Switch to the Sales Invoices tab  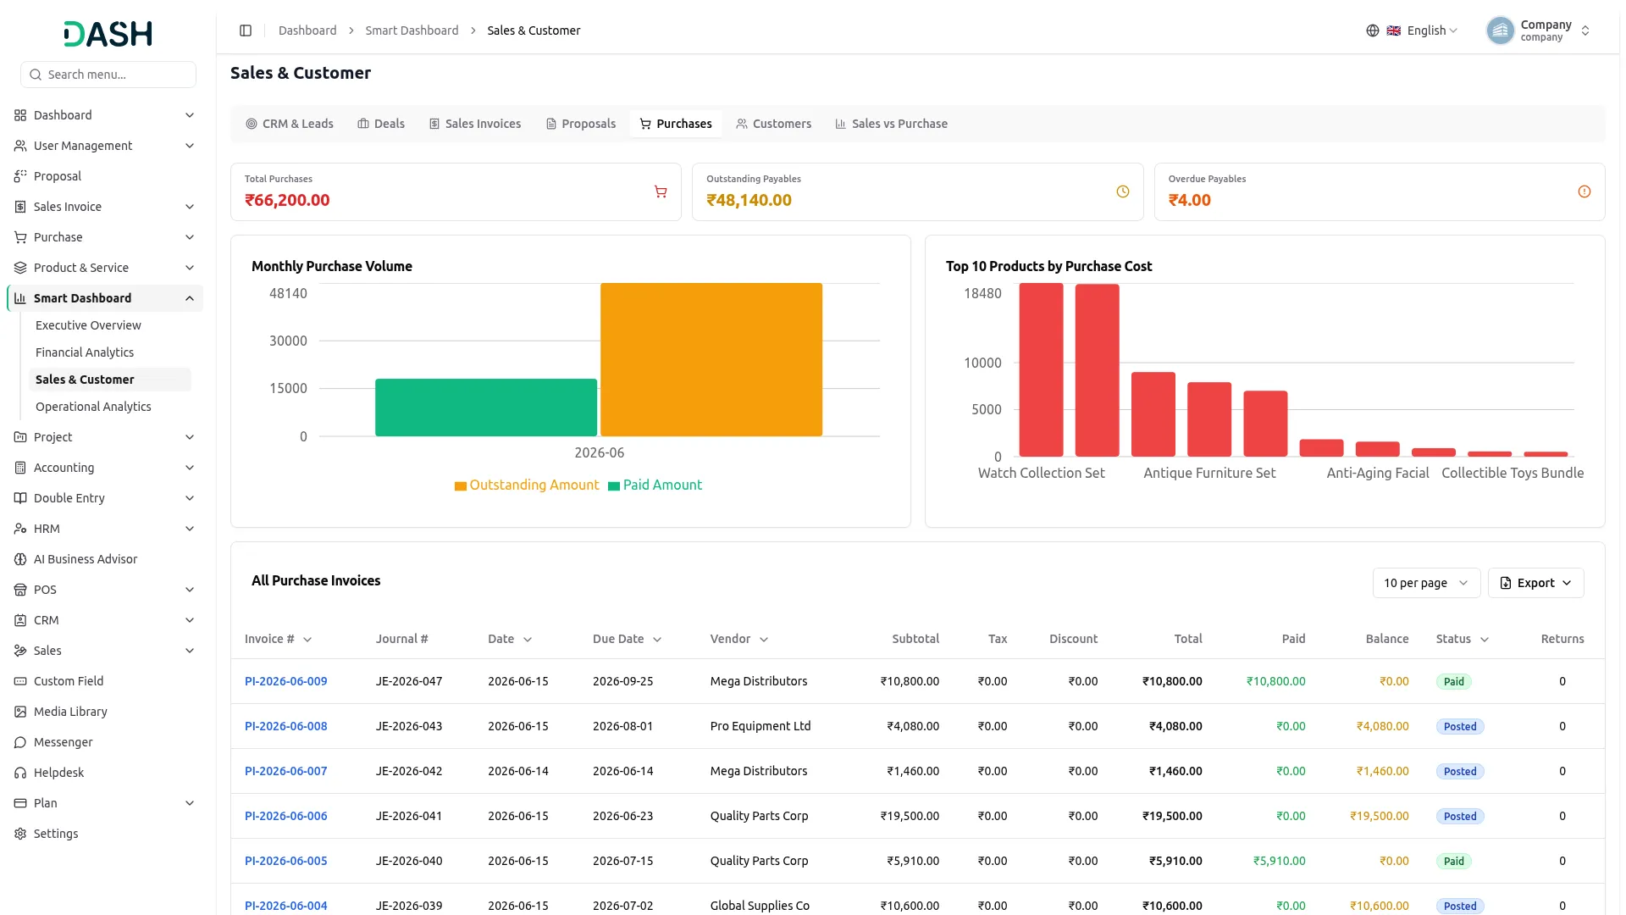pyautogui.click(x=475, y=124)
